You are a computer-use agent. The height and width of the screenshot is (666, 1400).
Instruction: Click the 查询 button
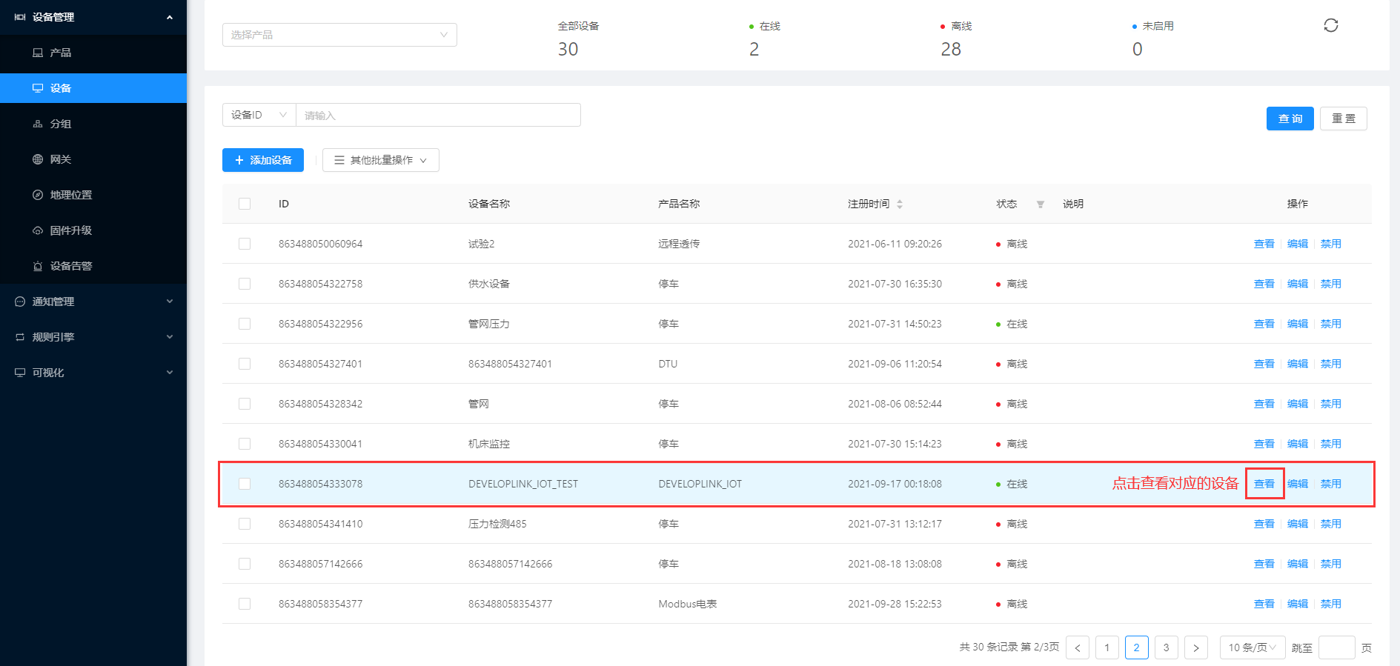click(1290, 119)
